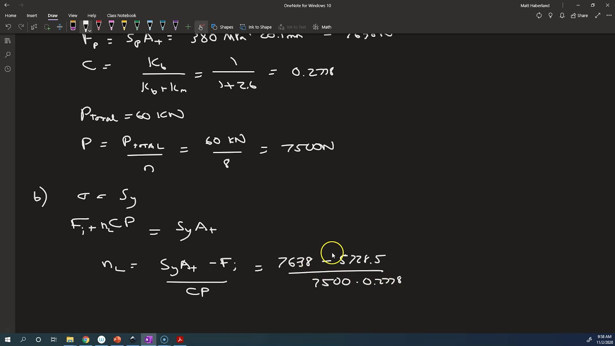Open Adobe Acrobat from taskbar
This screenshot has width=615, height=346.
(x=180, y=340)
